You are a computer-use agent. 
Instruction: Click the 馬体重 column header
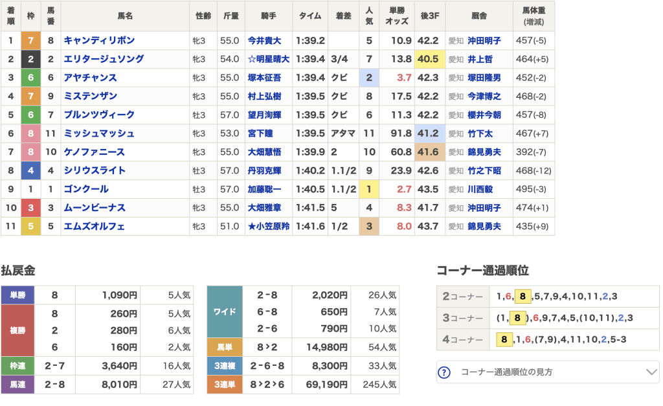pos(534,16)
